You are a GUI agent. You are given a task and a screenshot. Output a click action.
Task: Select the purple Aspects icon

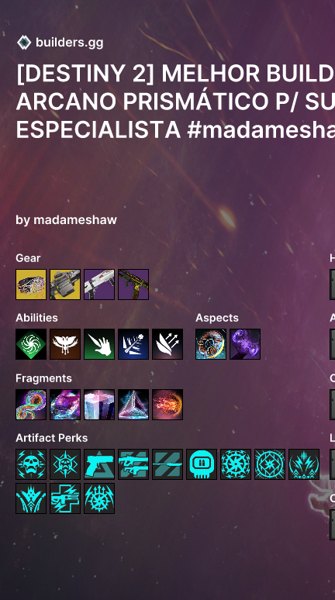(245, 344)
